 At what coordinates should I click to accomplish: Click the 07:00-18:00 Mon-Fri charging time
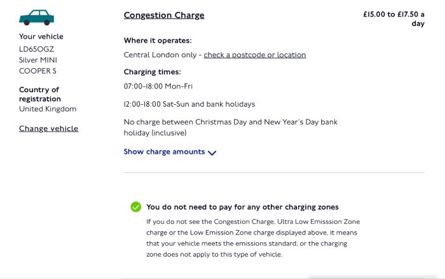158,86
